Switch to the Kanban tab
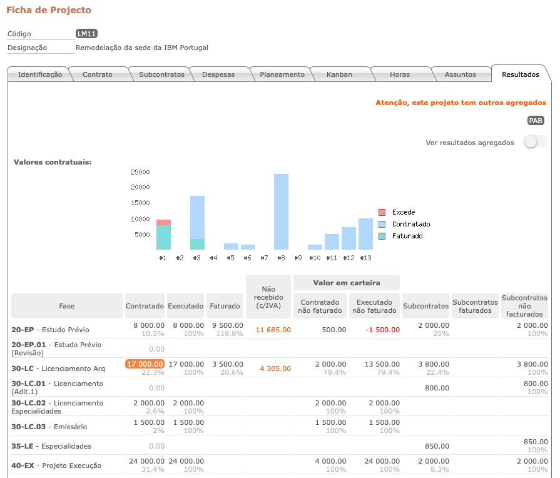Image resolution: width=560 pixels, height=478 pixels. [x=340, y=74]
